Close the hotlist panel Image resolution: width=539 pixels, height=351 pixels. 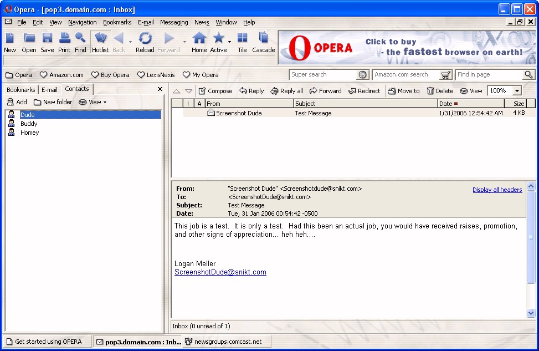[160, 89]
